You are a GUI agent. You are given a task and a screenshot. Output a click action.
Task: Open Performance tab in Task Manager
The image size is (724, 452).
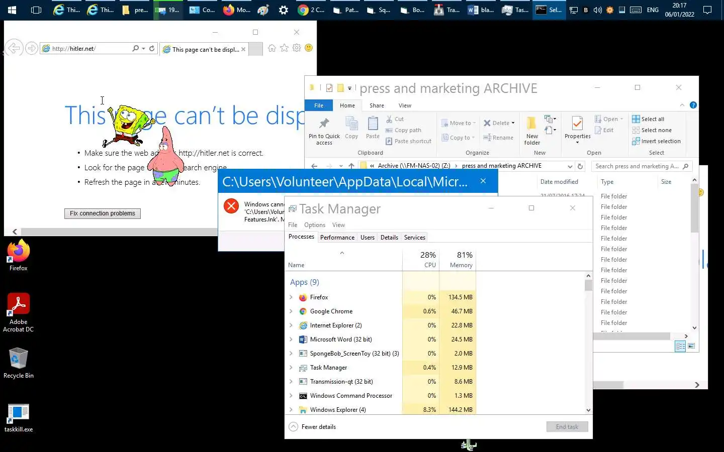337,238
